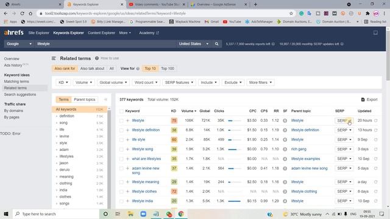The width and height of the screenshot is (390, 219).
Task: Check the adam levine new song checkbox
Action: point(121,169)
